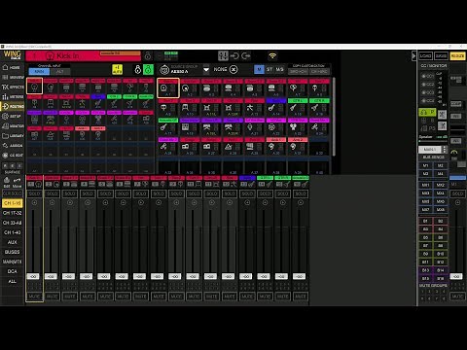The image size is (467, 350).
Task: Toggle MUTE on the highlighted Kick In strip
Action: (x=34, y=297)
